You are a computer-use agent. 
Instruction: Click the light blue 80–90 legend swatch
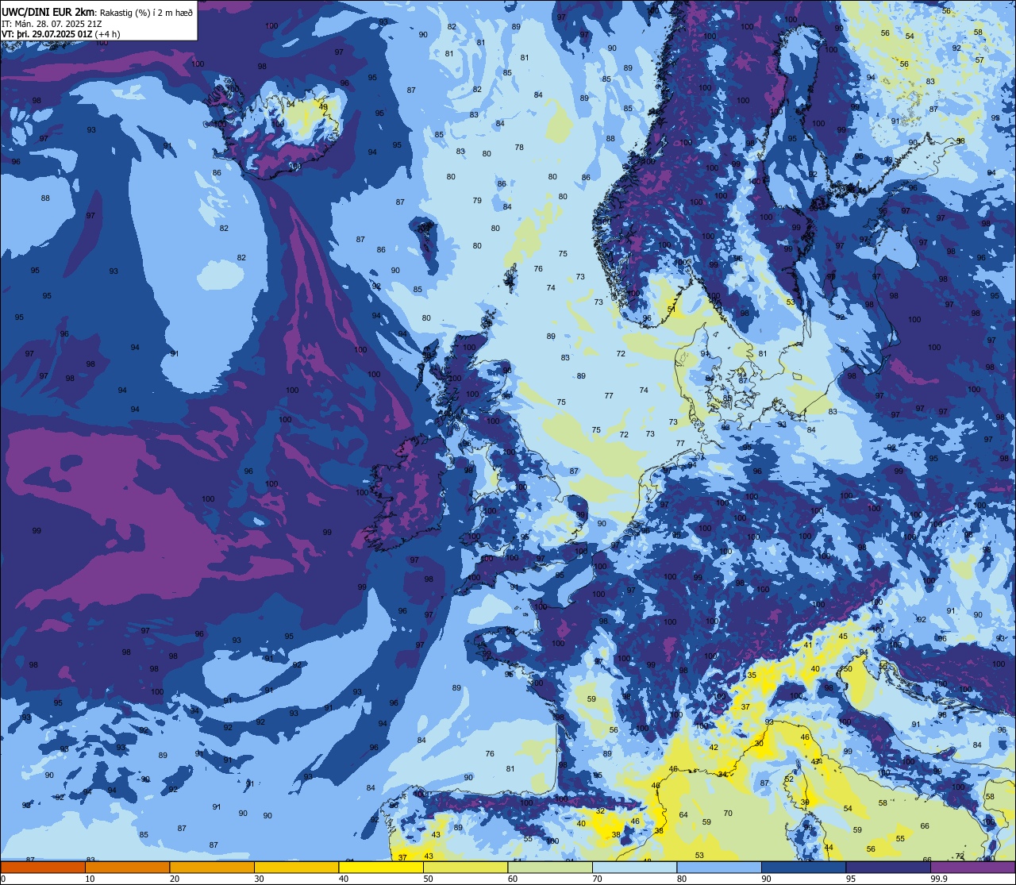pos(719,868)
